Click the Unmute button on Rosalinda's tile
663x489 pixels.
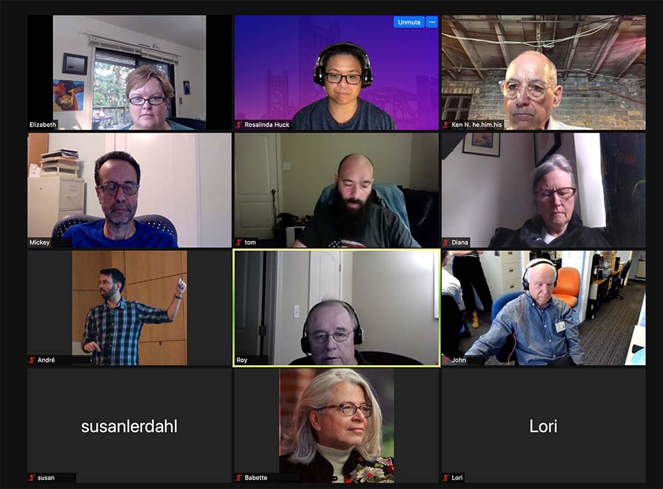pos(409,22)
